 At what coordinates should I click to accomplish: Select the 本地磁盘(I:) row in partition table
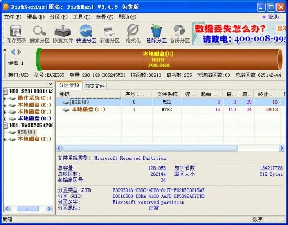pos(171,110)
